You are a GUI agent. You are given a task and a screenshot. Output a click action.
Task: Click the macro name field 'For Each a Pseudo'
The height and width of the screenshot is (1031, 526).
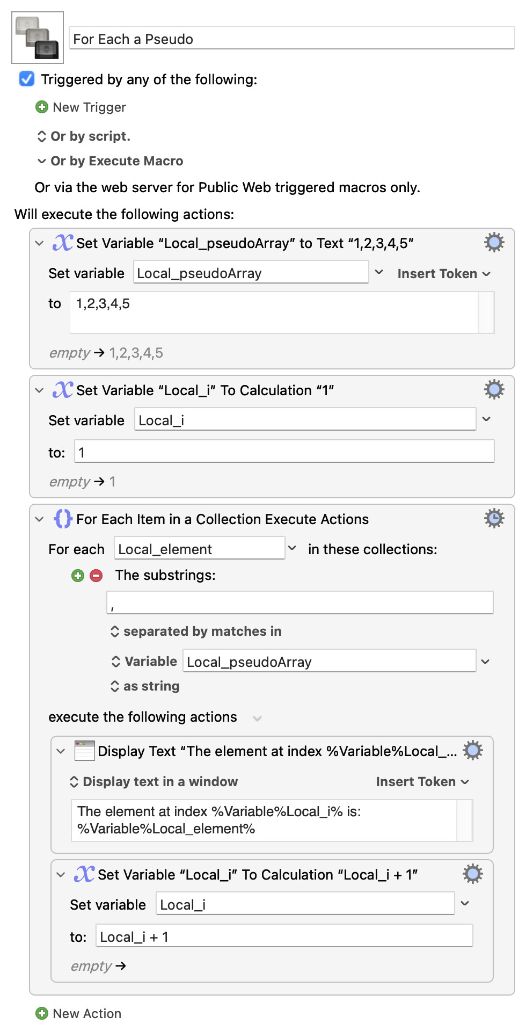(x=291, y=39)
